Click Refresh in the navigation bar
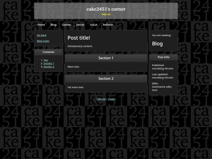The width and height of the screenshot is (212, 159). pos(108,25)
